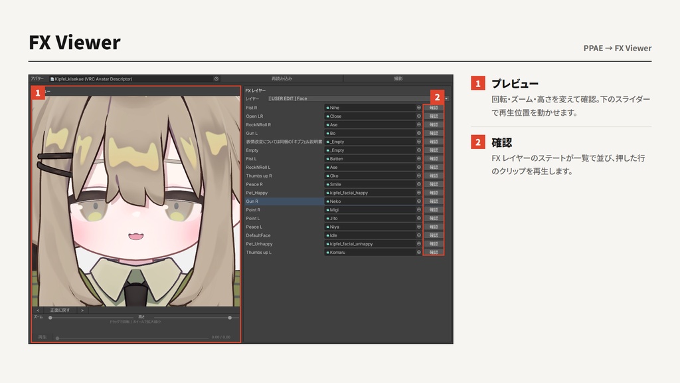Open the object picker for the Neko clip
This screenshot has height=383, width=680.
(x=419, y=201)
